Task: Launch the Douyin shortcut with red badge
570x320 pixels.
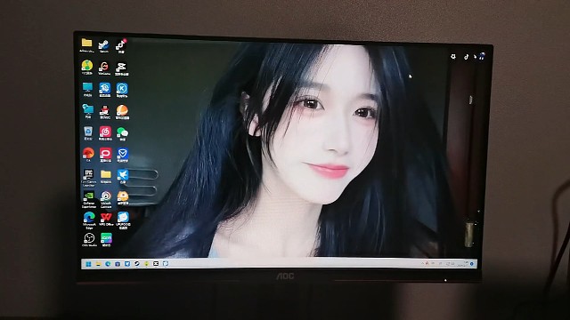Action: (121, 45)
